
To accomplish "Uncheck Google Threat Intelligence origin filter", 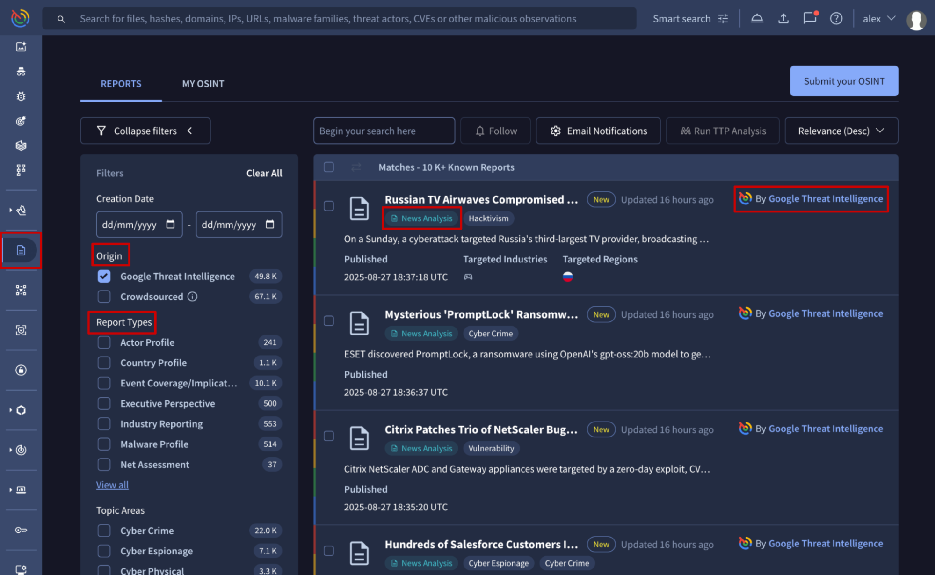I will point(104,277).
